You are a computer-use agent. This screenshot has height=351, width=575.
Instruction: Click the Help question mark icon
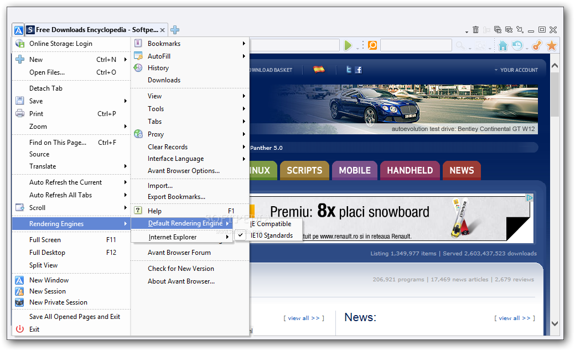pyautogui.click(x=138, y=210)
